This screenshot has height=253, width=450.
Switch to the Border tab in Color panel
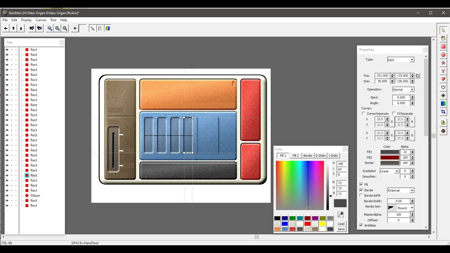pos(308,156)
